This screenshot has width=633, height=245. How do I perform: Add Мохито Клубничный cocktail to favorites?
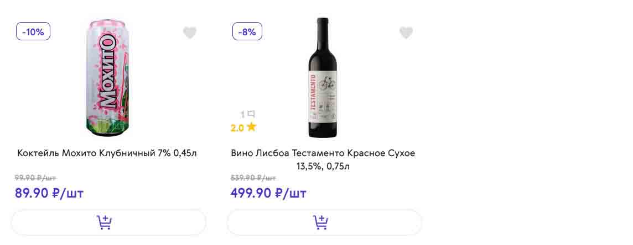tap(190, 33)
